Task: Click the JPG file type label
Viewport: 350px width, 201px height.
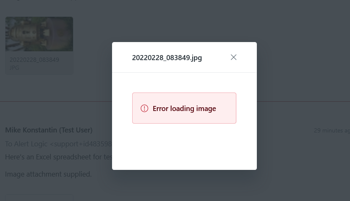Action: click(x=15, y=67)
